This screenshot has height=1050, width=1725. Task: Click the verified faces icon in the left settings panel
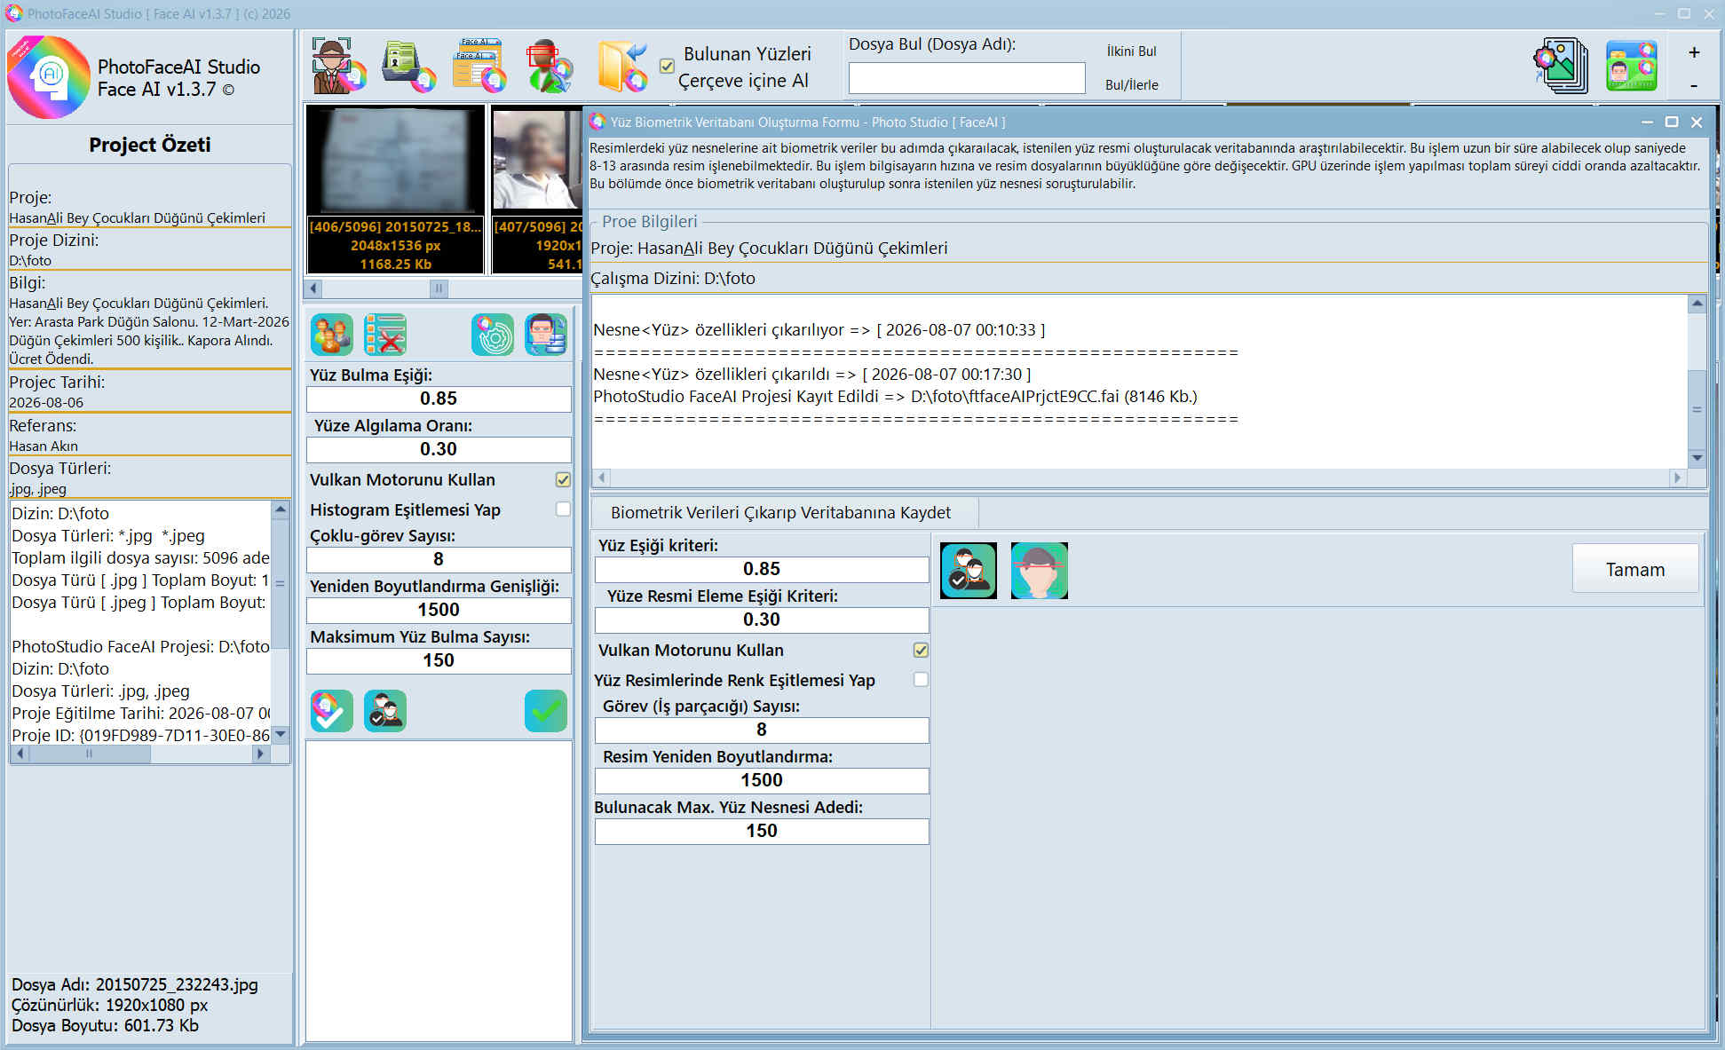point(385,711)
